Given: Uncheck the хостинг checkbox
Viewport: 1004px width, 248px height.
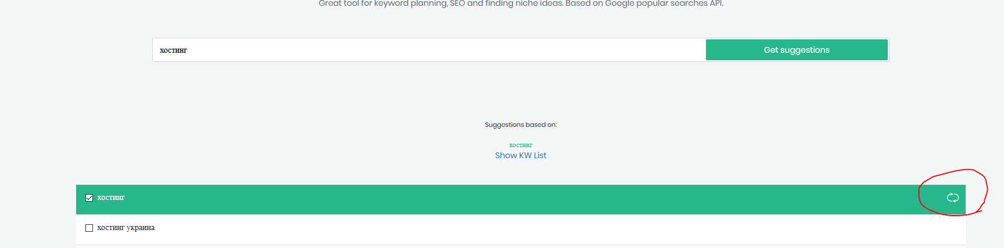Looking at the screenshot, I should [89, 198].
